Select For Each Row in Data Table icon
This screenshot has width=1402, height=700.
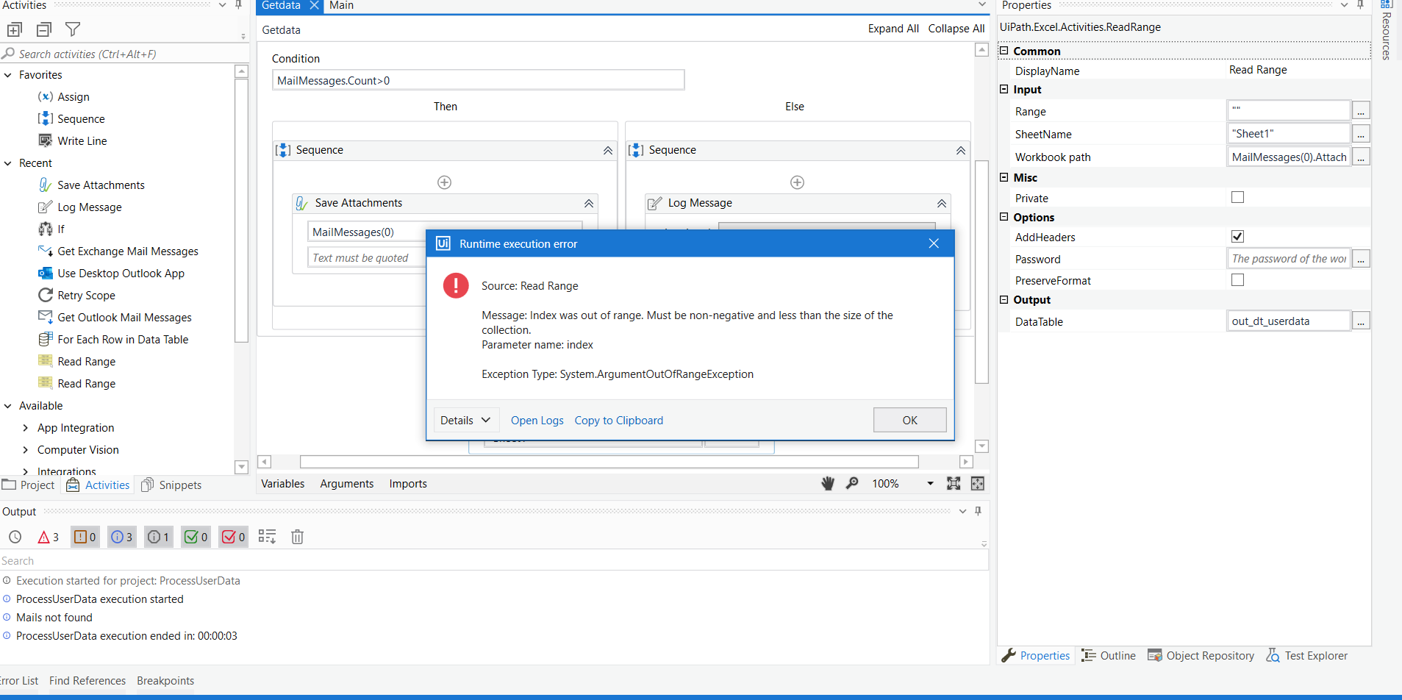(46, 340)
